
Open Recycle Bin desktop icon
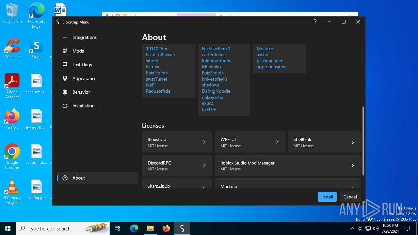[12, 14]
